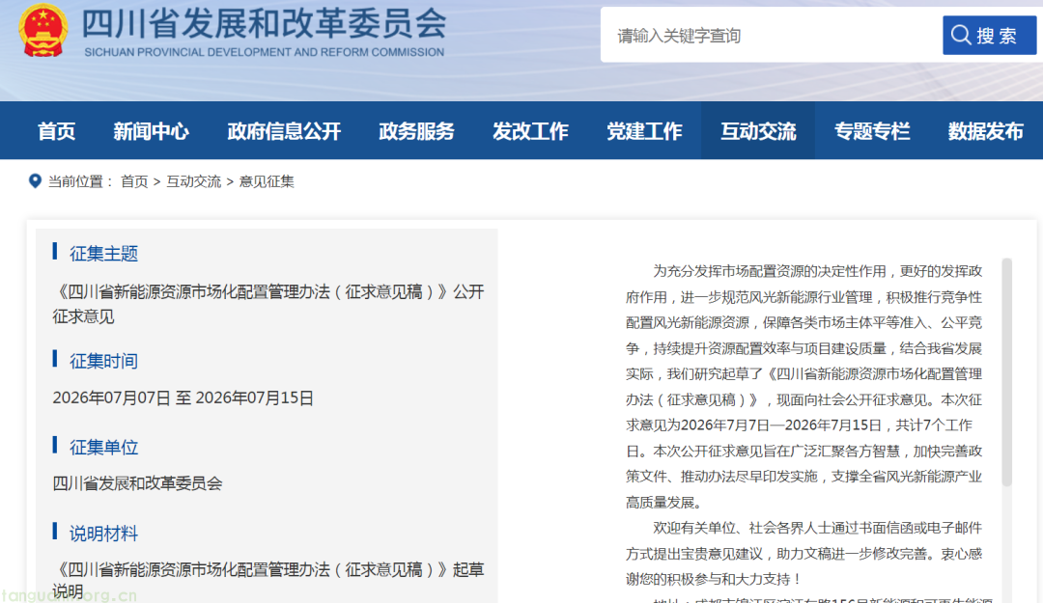This screenshot has width=1043, height=603.
Task: Click the national emblem logo
Action: point(43,31)
